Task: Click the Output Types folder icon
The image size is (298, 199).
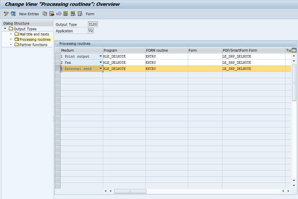Action: (11, 29)
